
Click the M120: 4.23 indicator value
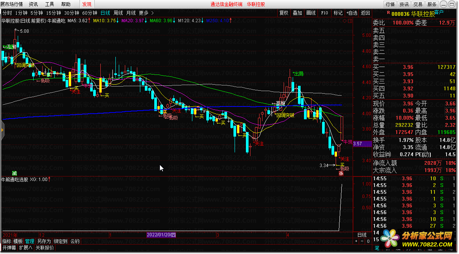[x=189, y=21]
